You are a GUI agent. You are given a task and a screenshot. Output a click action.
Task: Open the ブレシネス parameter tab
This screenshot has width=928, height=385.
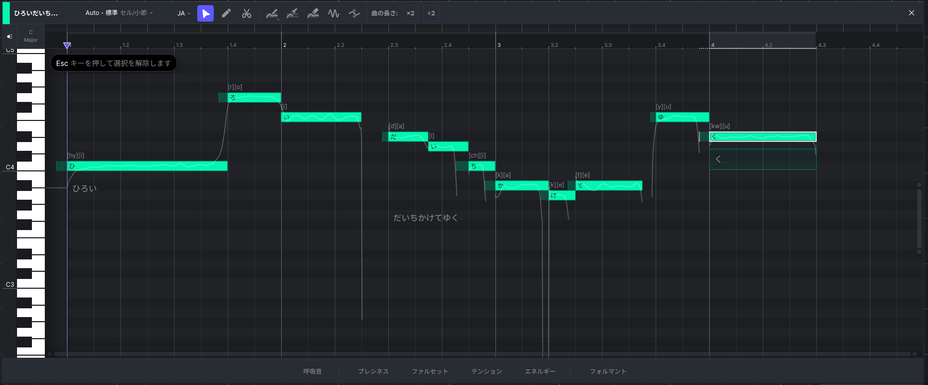(x=373, y=371)
